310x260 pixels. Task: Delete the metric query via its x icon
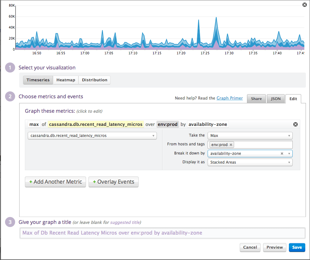pos(296,124)
